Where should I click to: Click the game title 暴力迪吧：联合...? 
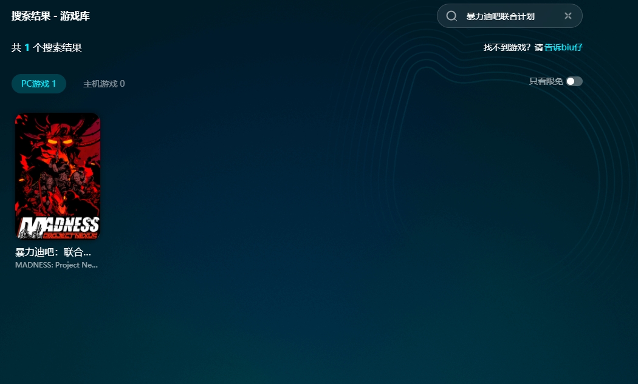coord(53,252)
